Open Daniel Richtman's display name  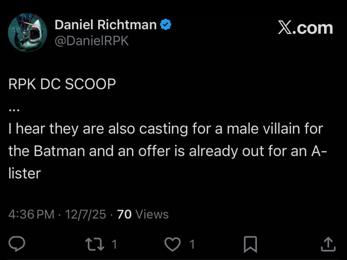[105, 25]
